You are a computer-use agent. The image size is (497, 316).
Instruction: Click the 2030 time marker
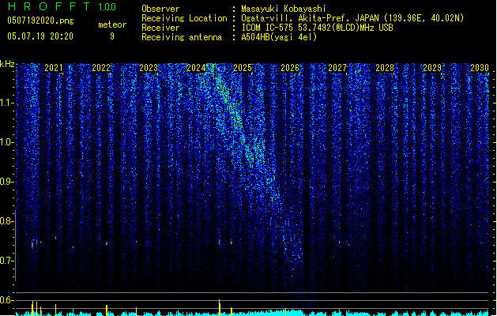pyautogui.click(x=480, y=68)
